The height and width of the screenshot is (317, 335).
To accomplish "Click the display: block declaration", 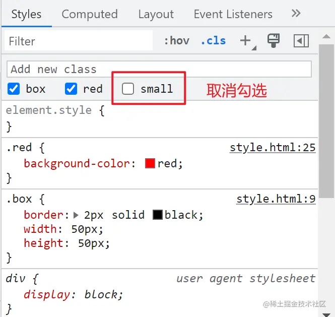I will (x=73, y=294).
